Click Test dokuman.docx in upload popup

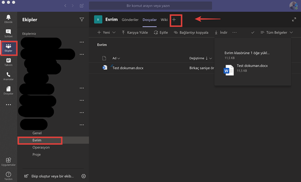coord(252,65)
